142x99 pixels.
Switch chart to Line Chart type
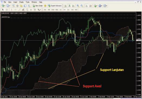pyautogui.click(x=74, y=6)
